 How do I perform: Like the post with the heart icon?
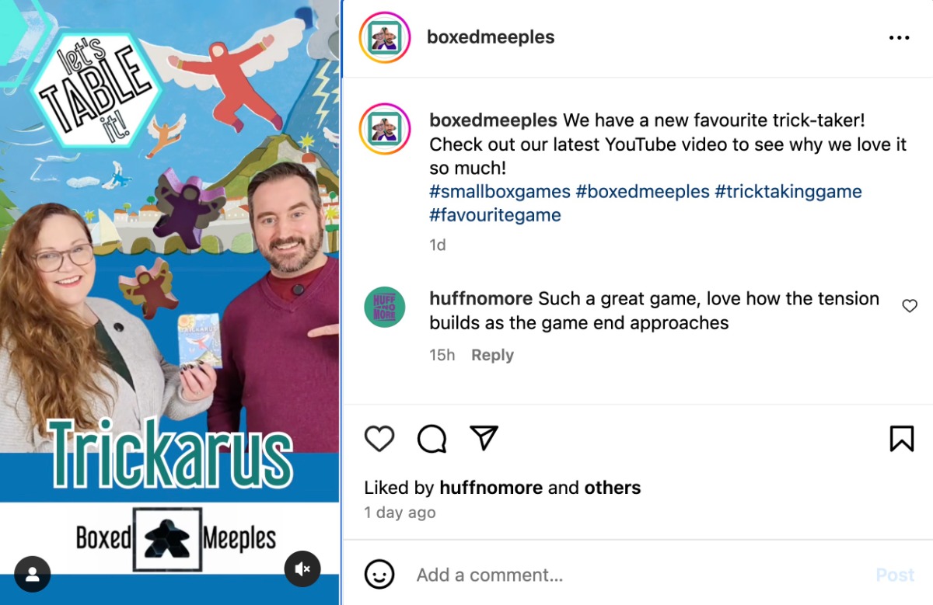click(379, 439)
